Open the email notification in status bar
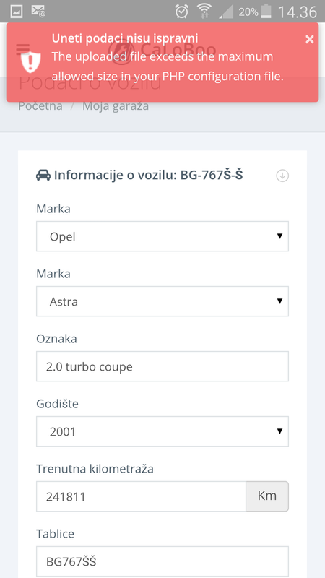The width and height of the screenshot is (325, 578). pyautogui.click(x=38, y=12)
